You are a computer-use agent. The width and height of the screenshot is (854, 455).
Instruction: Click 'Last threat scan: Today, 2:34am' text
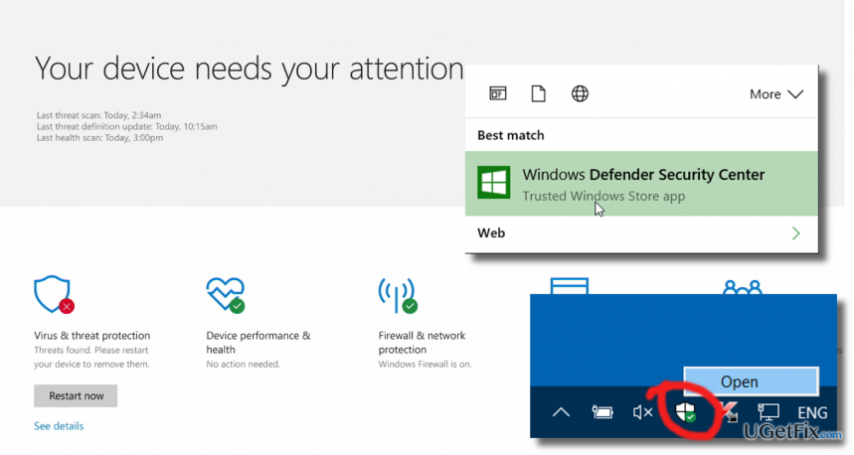[98, 115]
